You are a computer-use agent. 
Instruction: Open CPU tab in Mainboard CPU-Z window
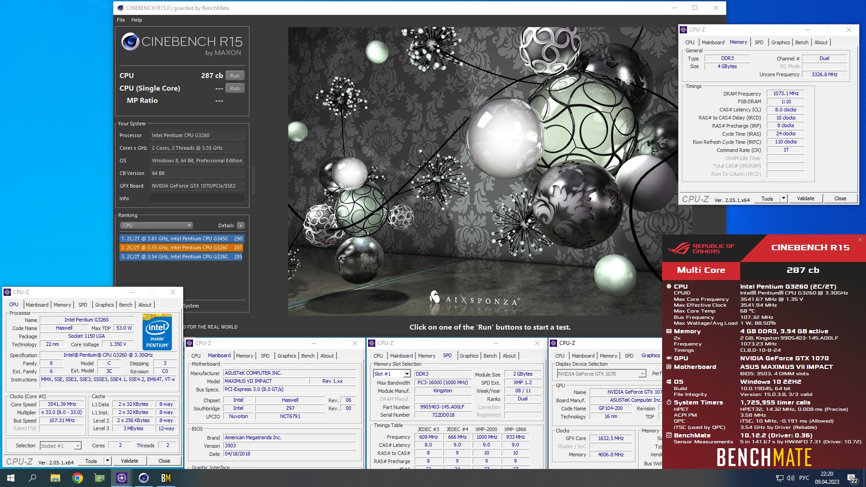(x=196, y=356)
